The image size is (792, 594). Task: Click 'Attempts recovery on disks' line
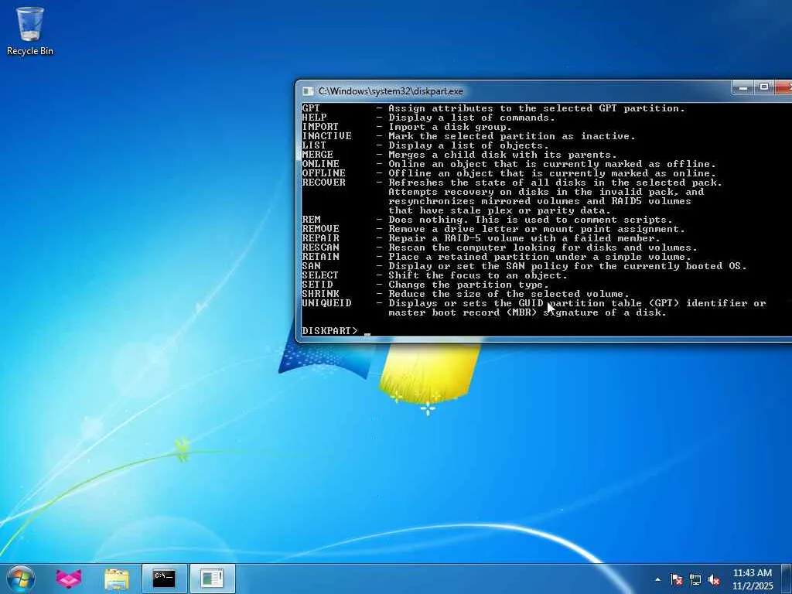(x=546, y=192)
